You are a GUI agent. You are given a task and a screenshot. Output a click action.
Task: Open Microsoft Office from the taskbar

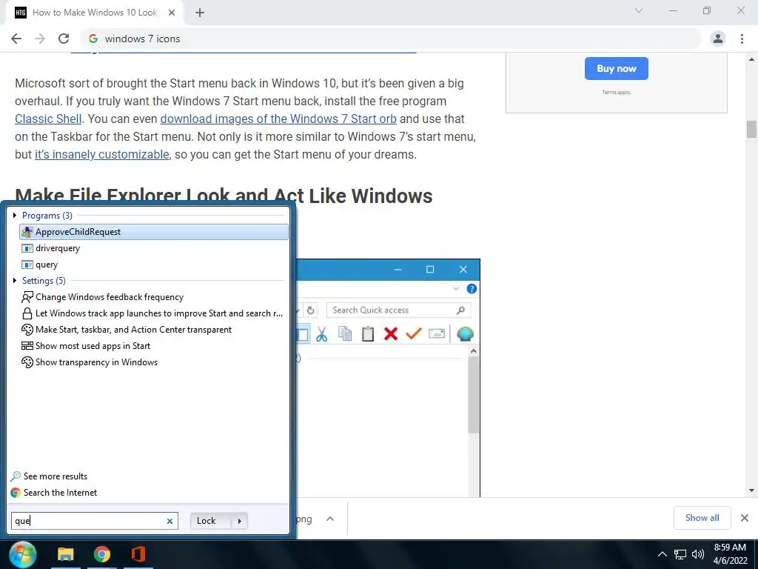[x=138, y=554]
